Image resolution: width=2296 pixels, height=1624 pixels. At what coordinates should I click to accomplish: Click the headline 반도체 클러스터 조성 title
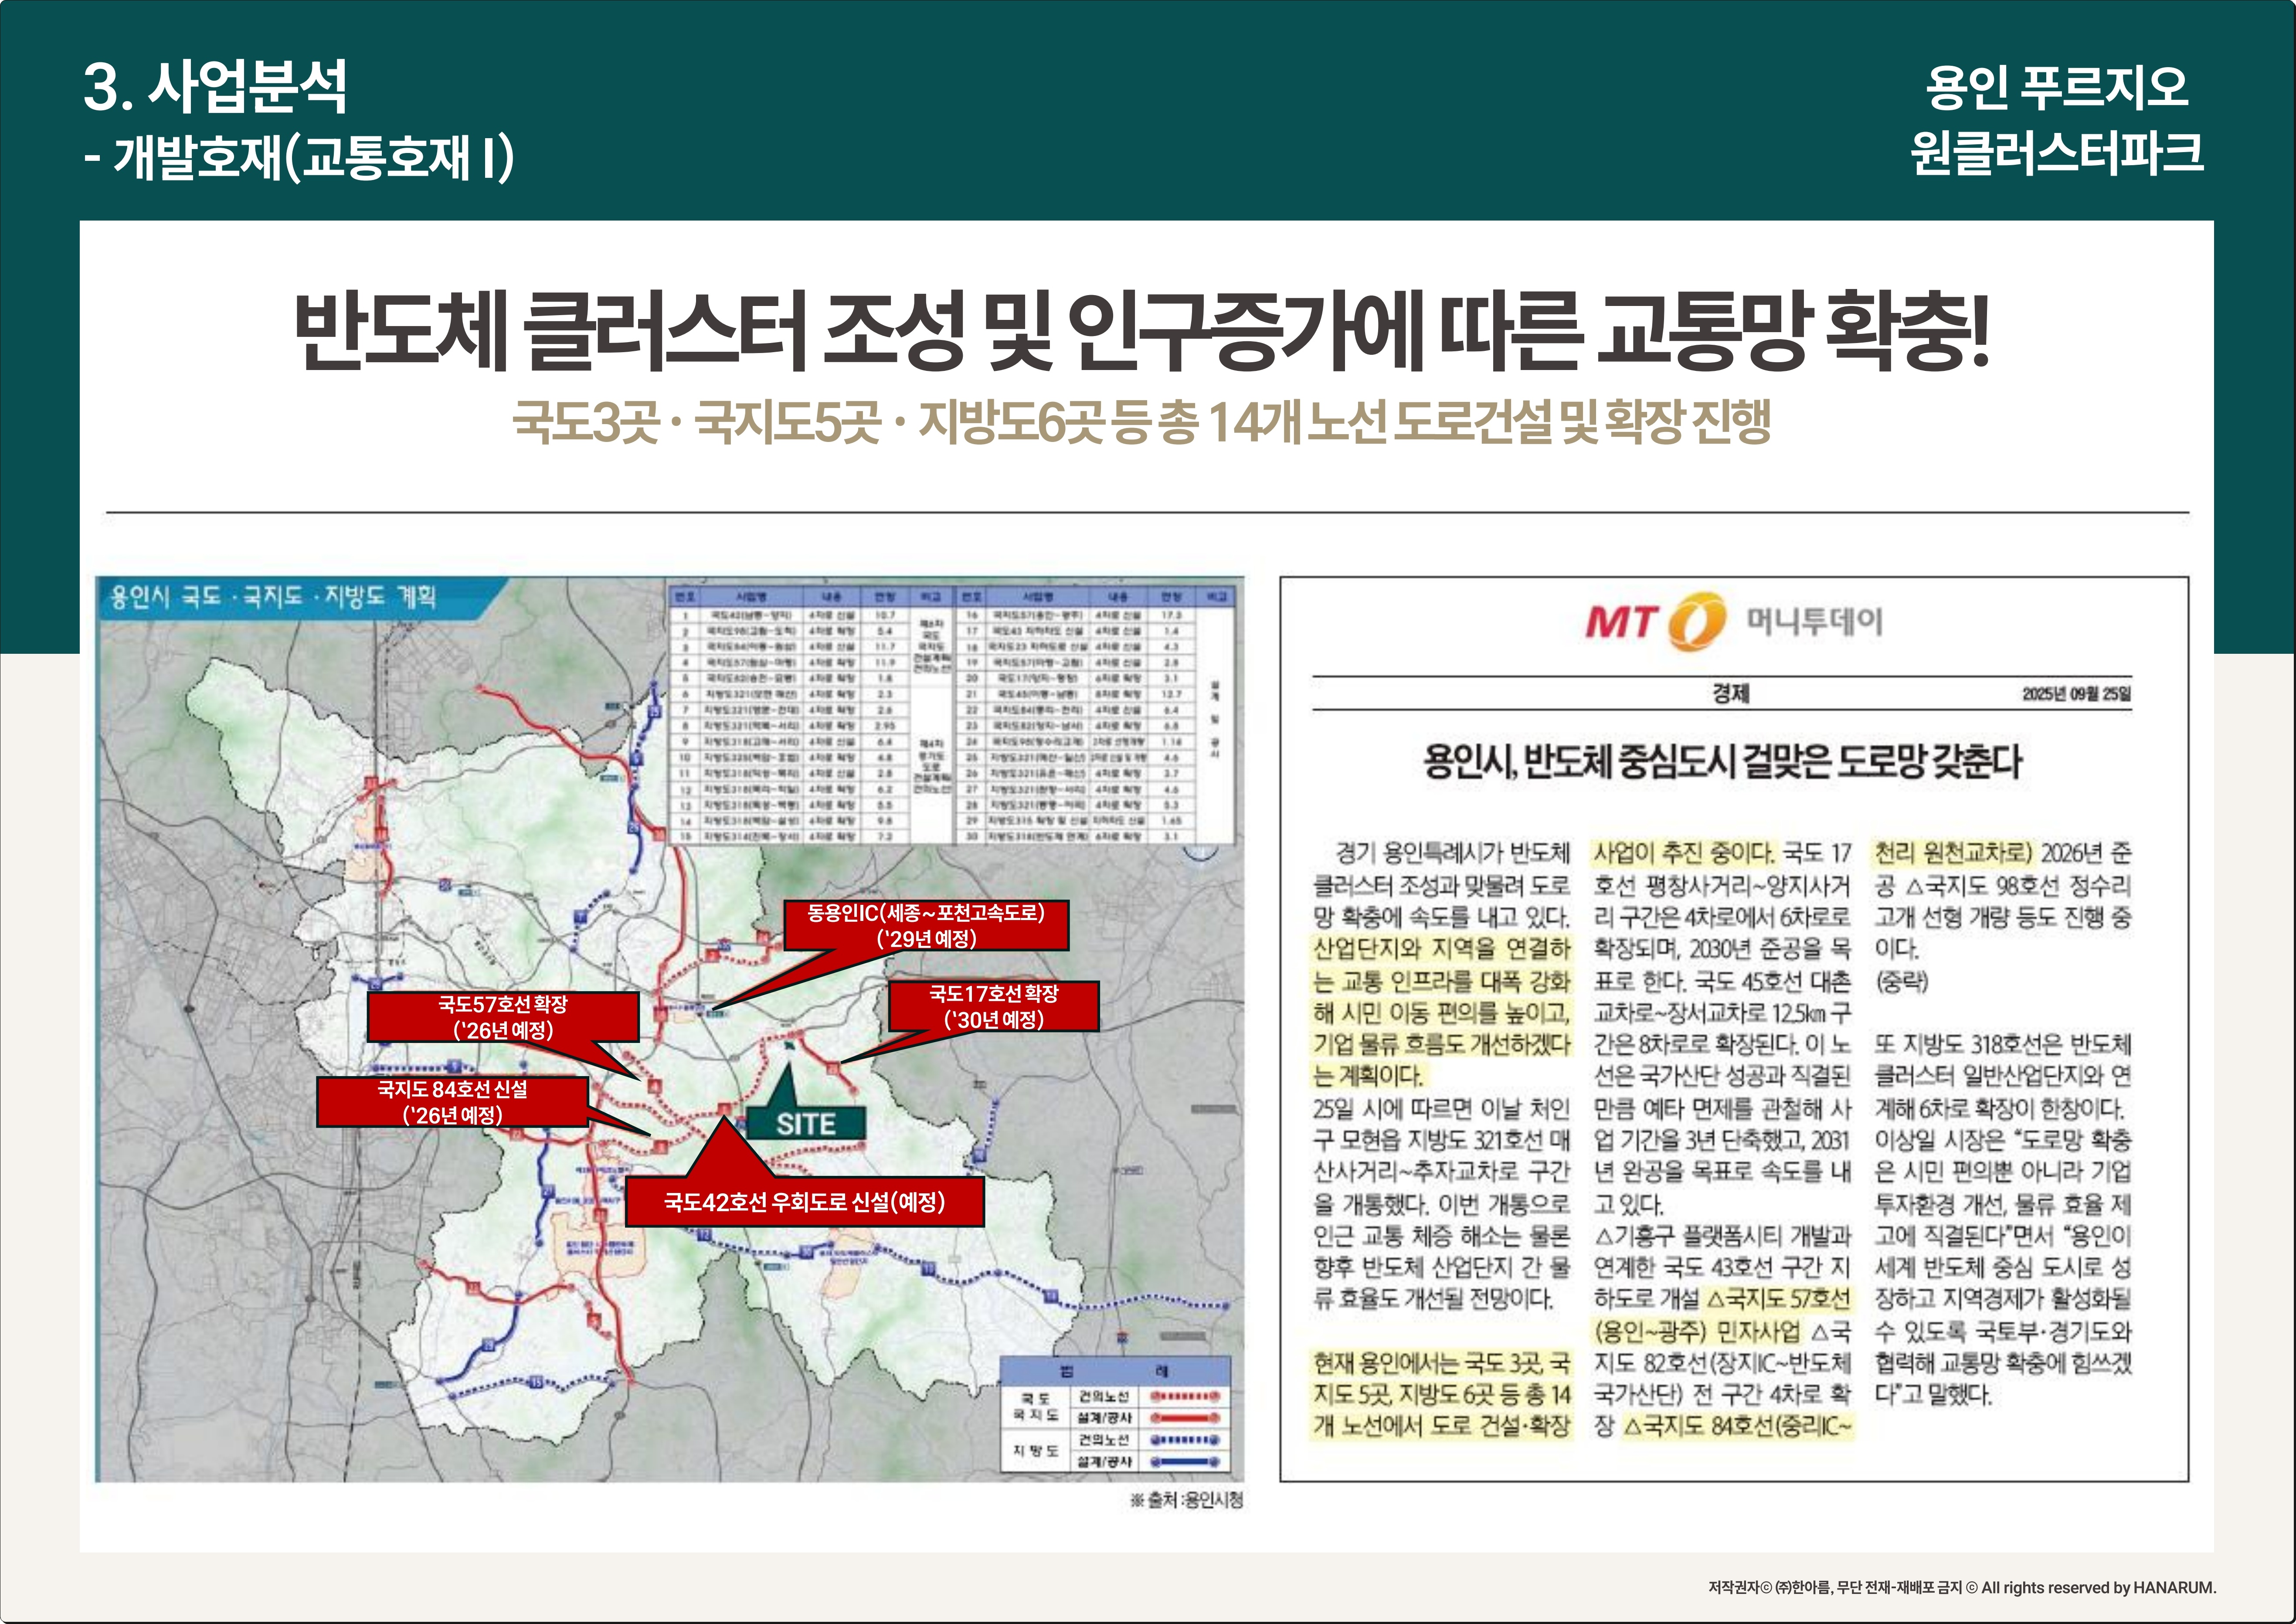click(x=1142, y=331)
